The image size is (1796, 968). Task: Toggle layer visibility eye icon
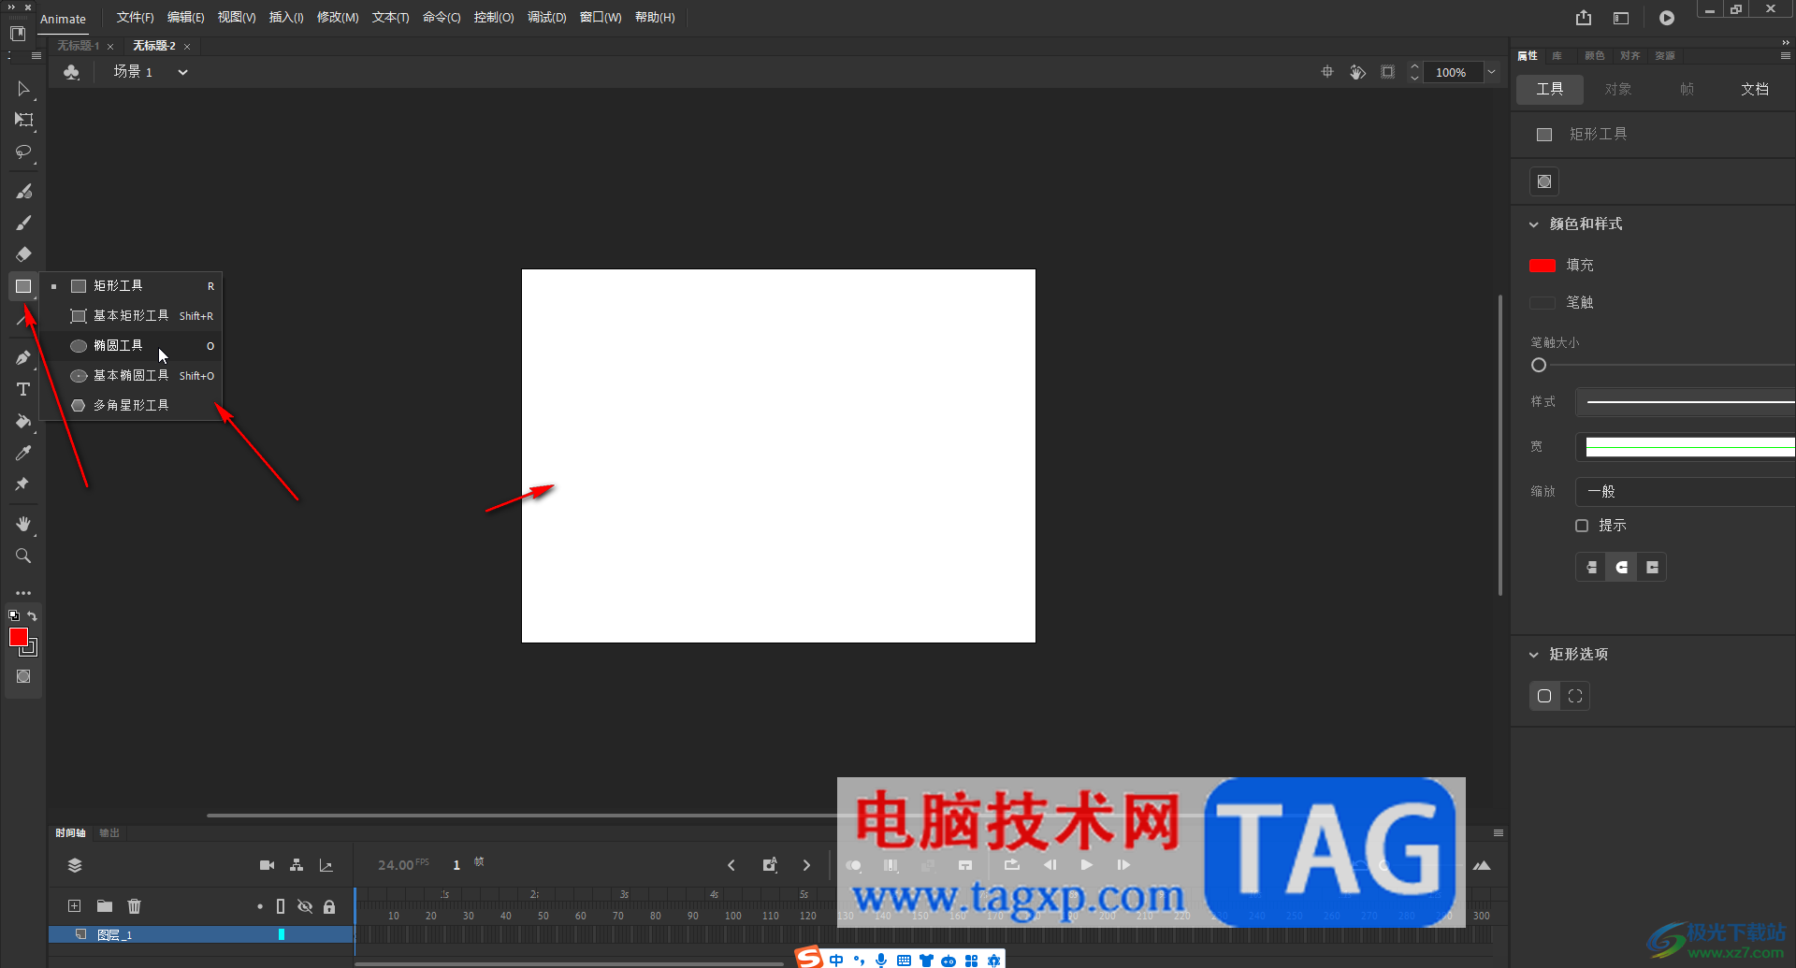pos(305,906)
